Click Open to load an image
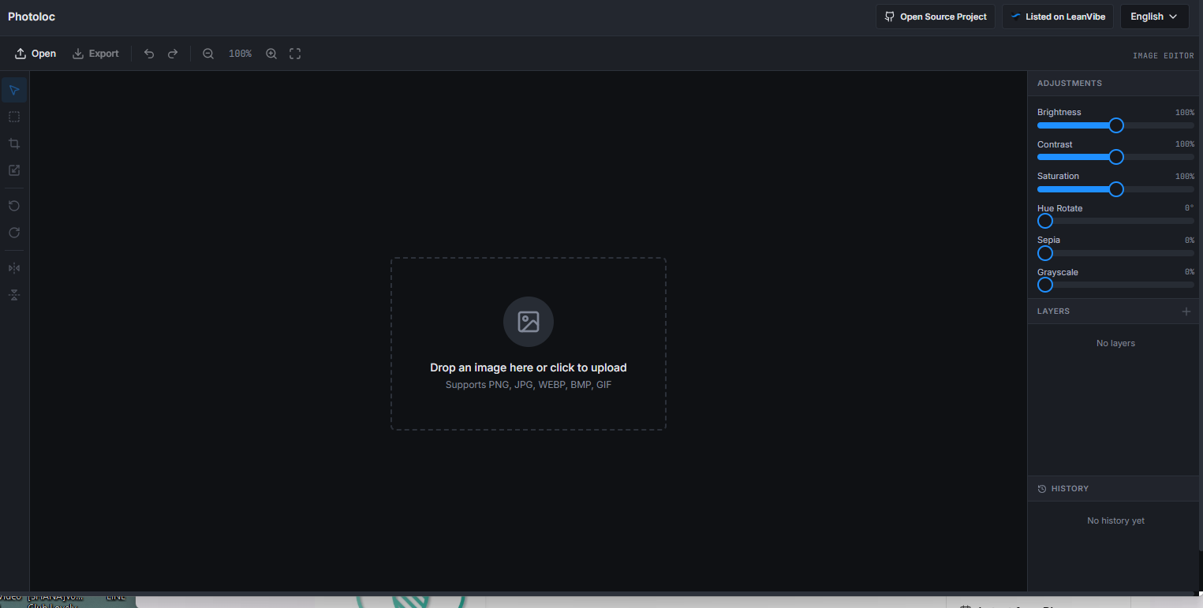 35,54
